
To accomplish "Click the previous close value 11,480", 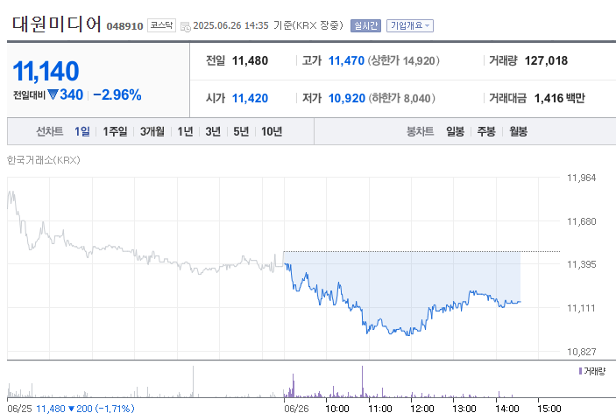I will click(250, 60).
